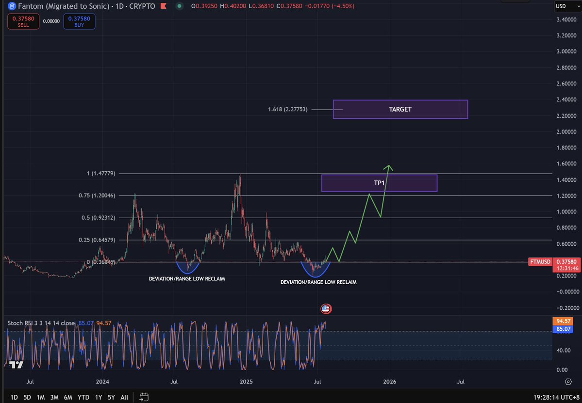Select the All time range
582x403 pixels.
tap(124, 397)
